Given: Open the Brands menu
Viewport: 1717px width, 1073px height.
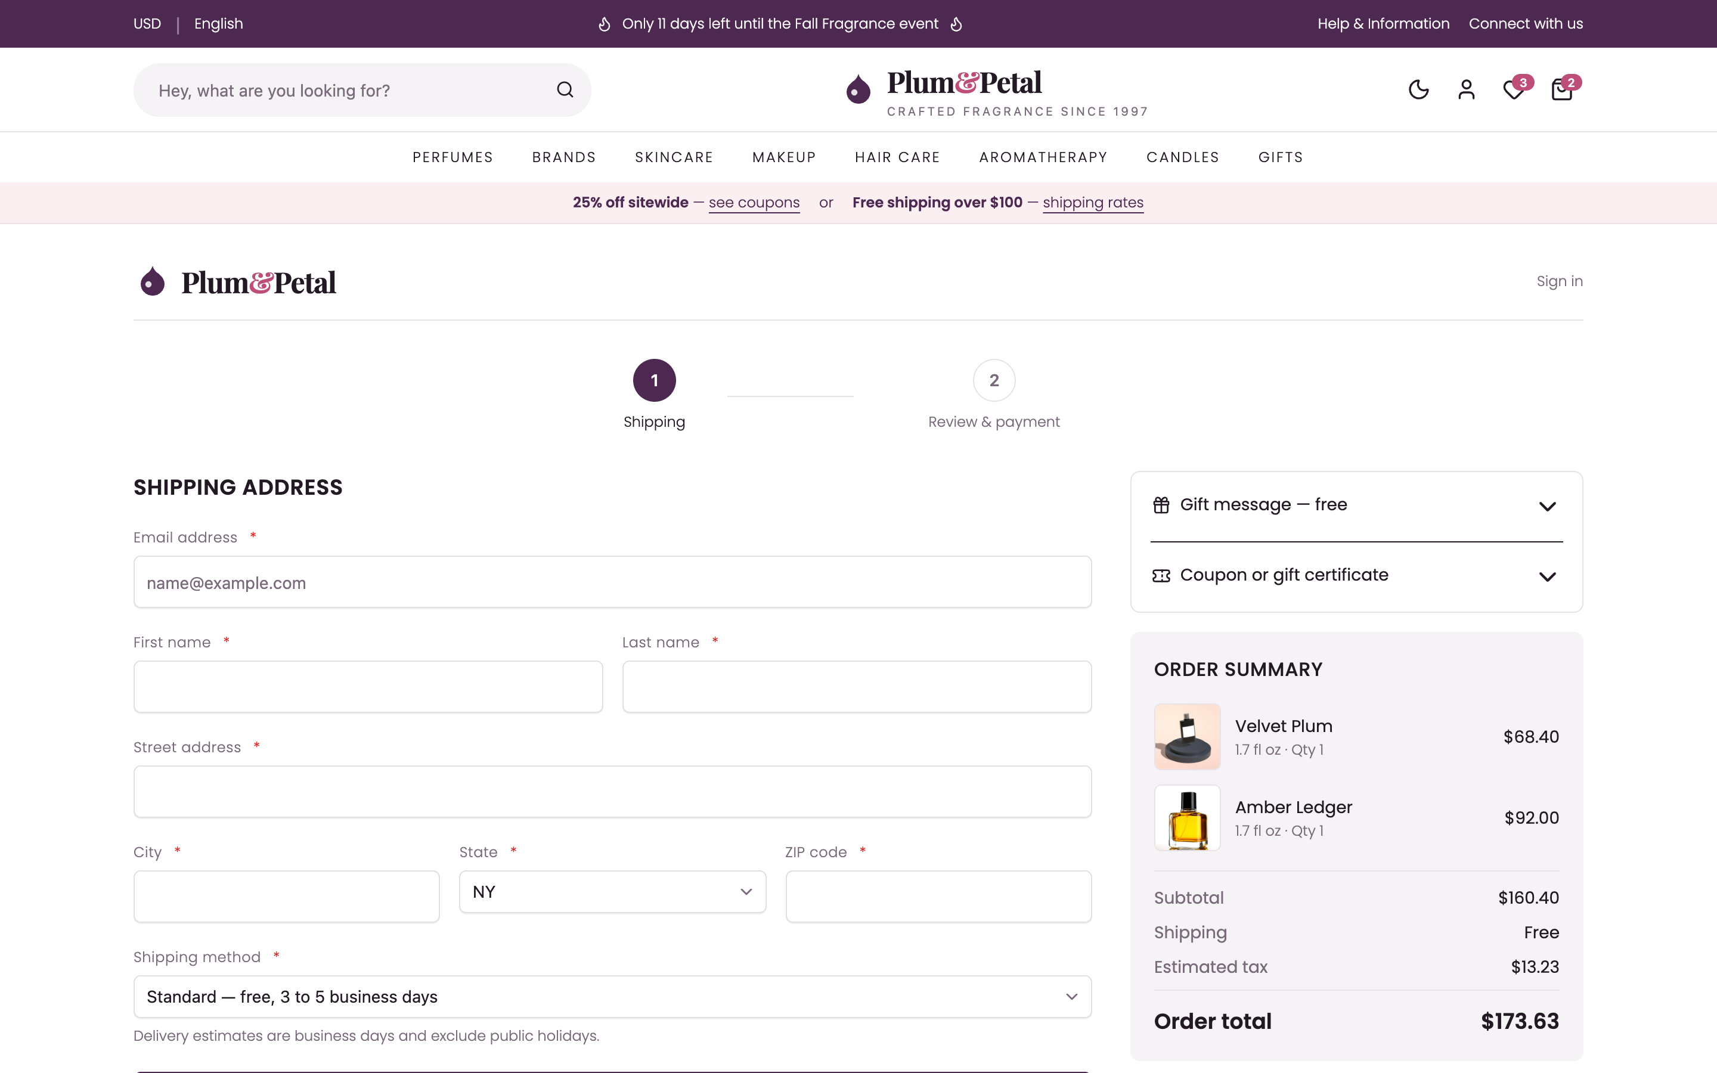Looking at the screenshot, I should [x=563, y=157].
